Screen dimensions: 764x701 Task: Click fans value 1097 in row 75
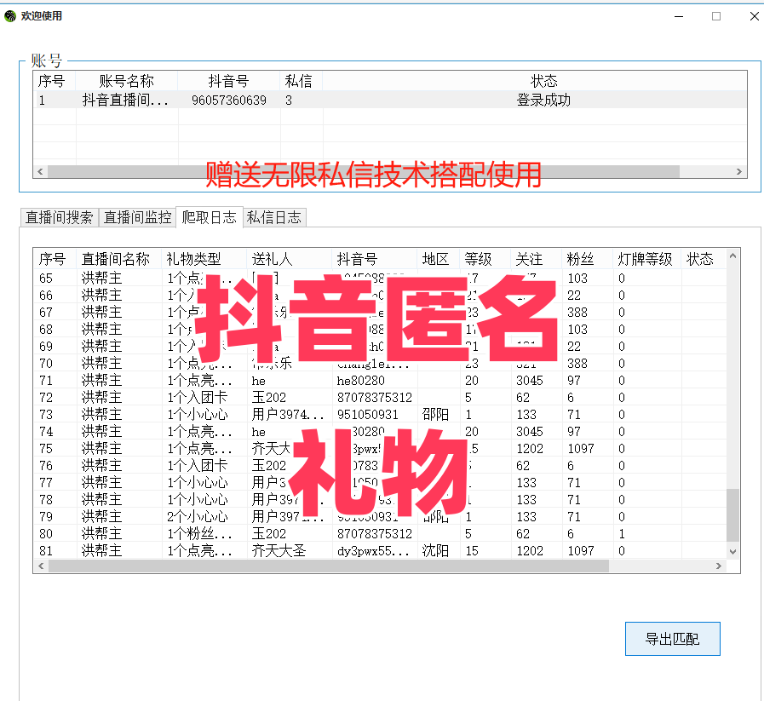581,449
